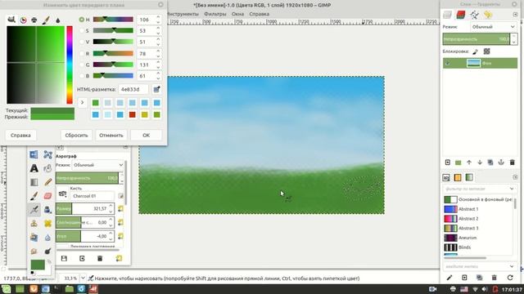Select the B blue radio button

coord(82,76)
